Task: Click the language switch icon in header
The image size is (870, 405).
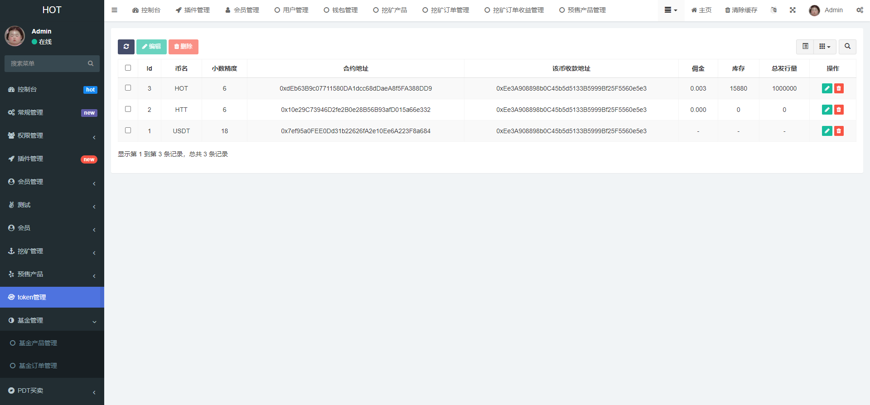Action: pyautogui.click(x=773, y=10)
